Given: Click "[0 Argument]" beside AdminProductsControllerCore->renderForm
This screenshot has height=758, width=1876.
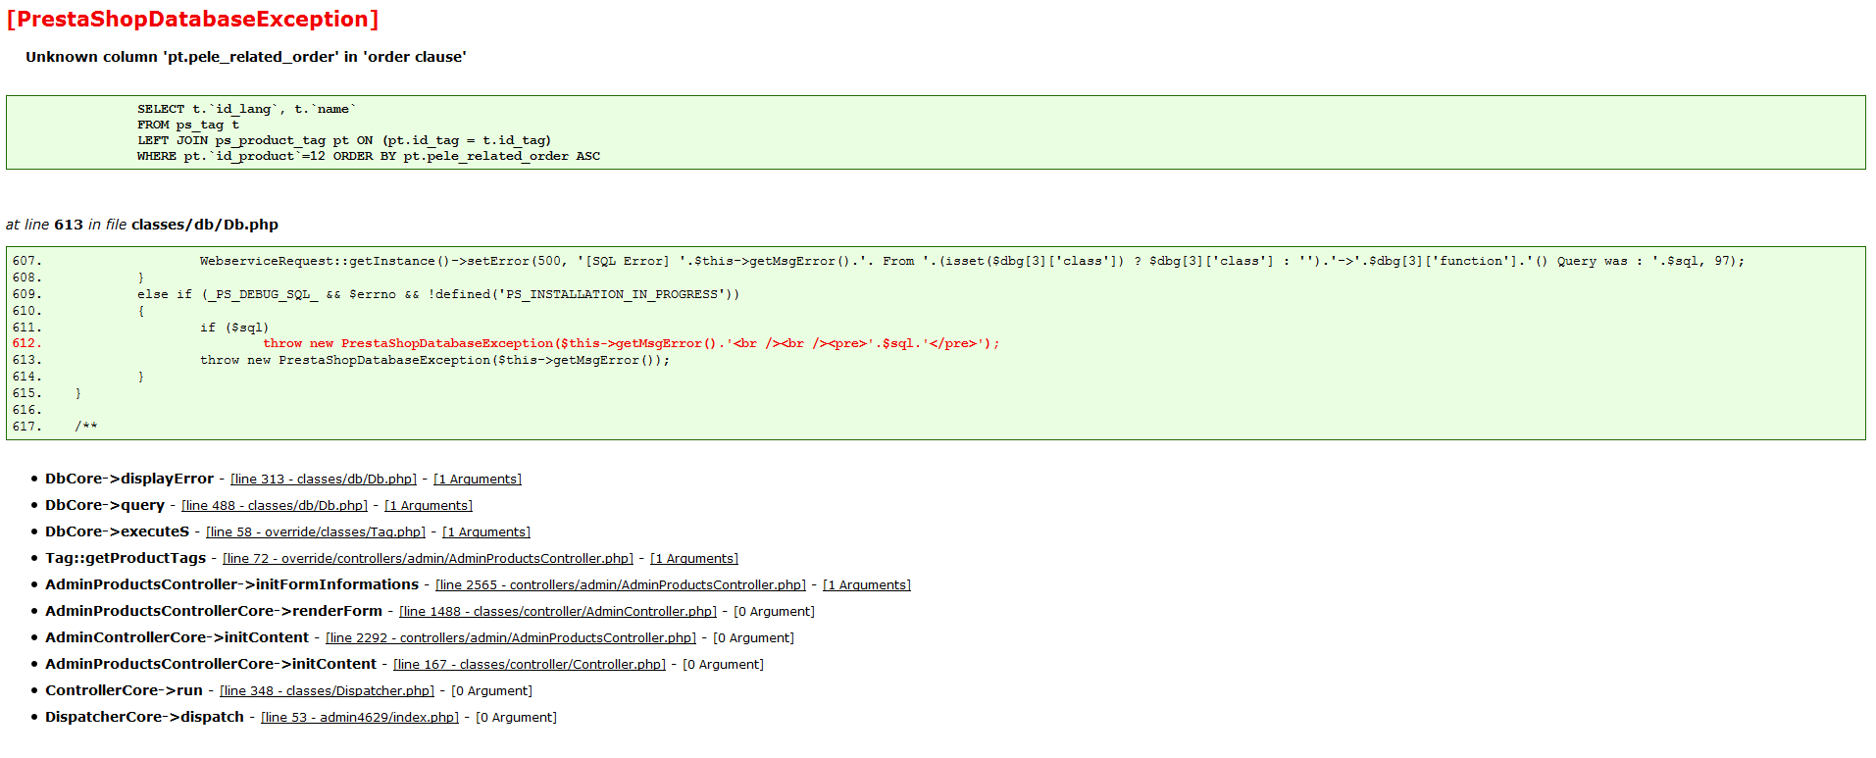Looking at the screenshot, I should tap(775, 611).
